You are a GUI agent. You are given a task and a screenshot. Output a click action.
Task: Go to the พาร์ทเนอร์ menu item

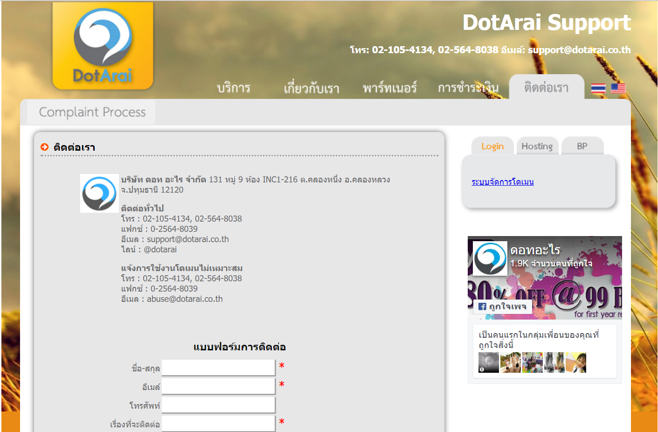[x=389, y=88]
